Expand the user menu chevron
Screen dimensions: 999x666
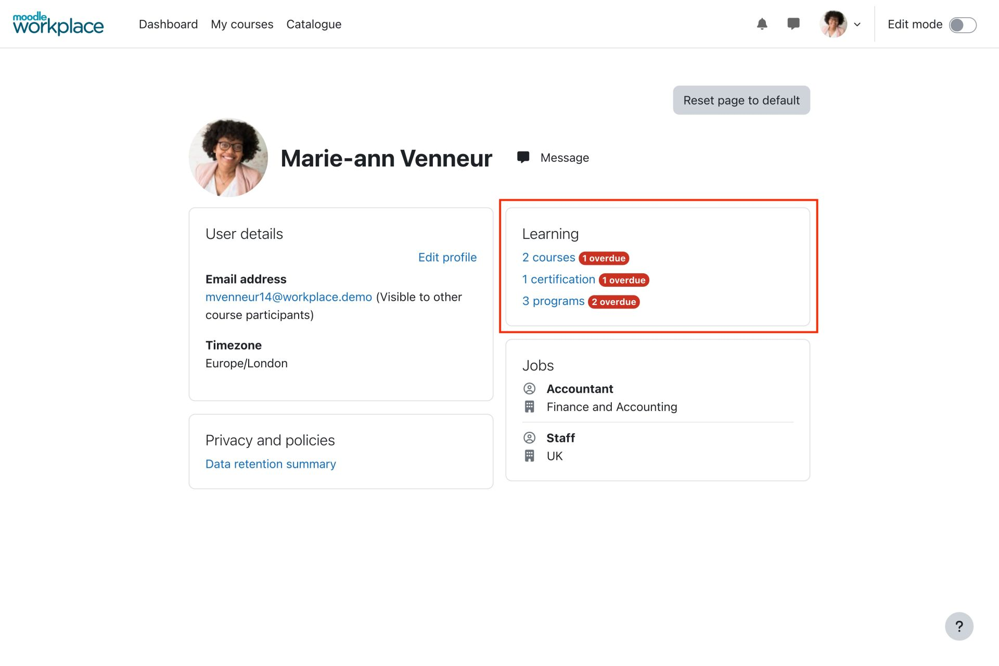point(857,24)
